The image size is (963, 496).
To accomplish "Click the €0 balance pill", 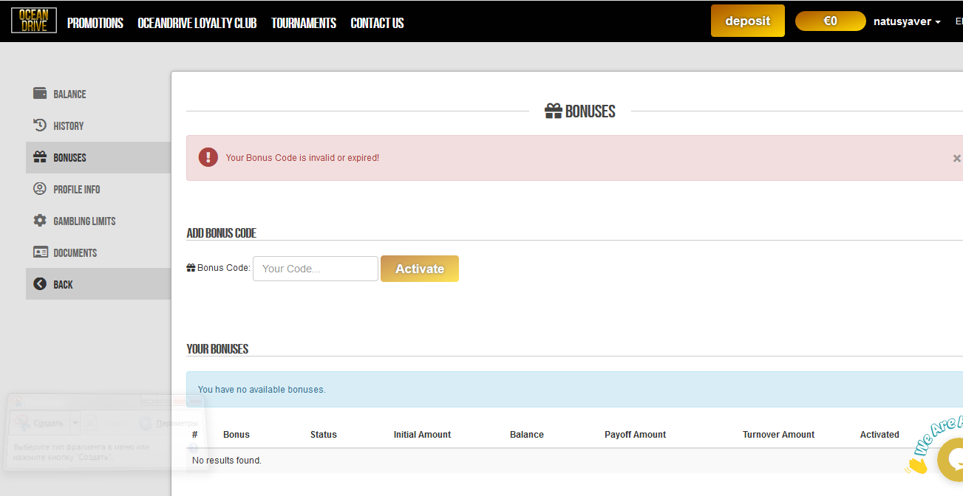I will coord(830,21).
